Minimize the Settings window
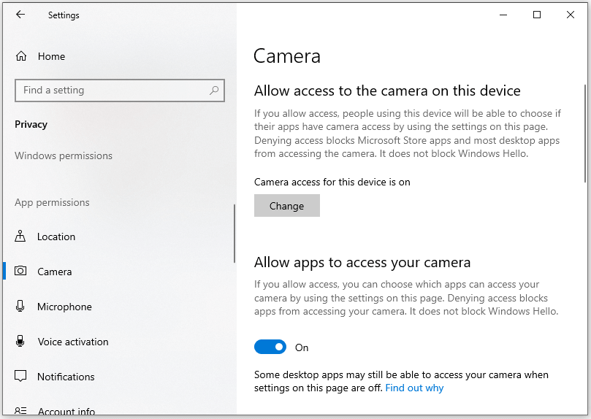591x419 pixels. click(x=503, y=15)
